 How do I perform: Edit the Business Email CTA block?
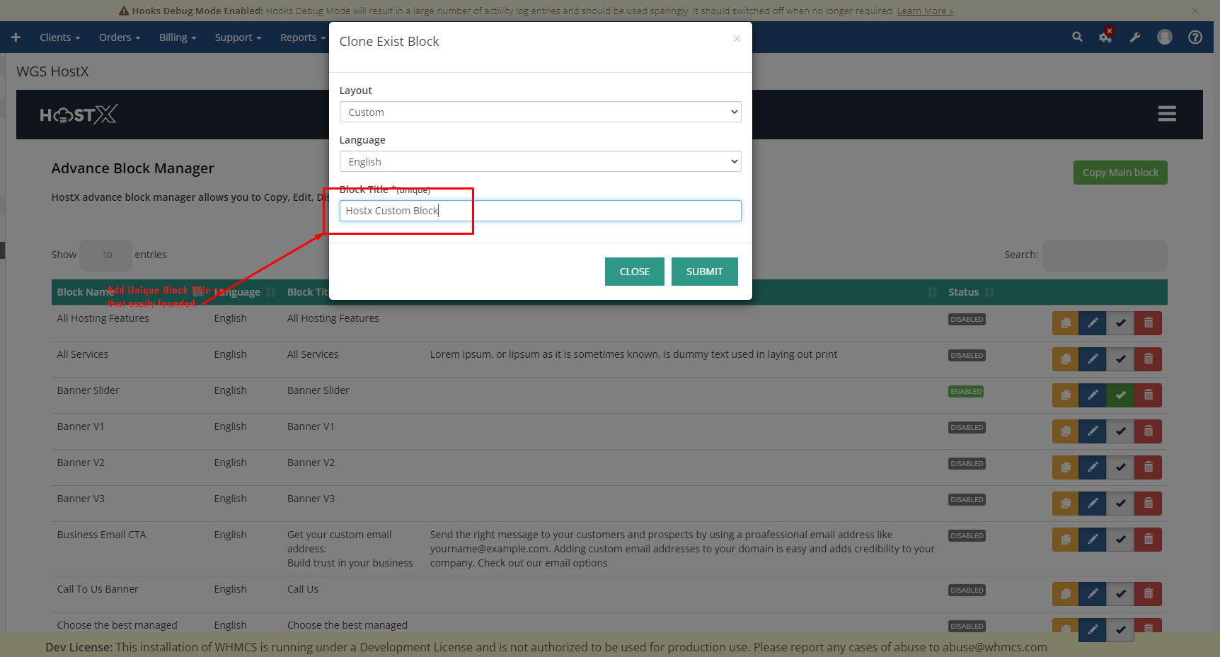tap(1093, 540)
